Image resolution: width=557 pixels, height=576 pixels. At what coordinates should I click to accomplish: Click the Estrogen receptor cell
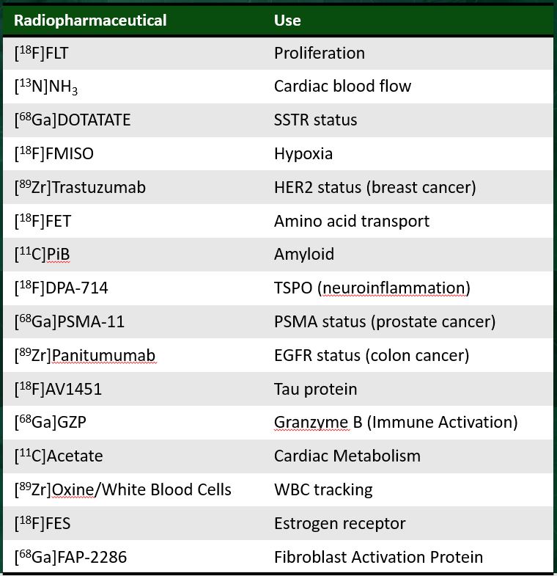click(x=339, y=523)
